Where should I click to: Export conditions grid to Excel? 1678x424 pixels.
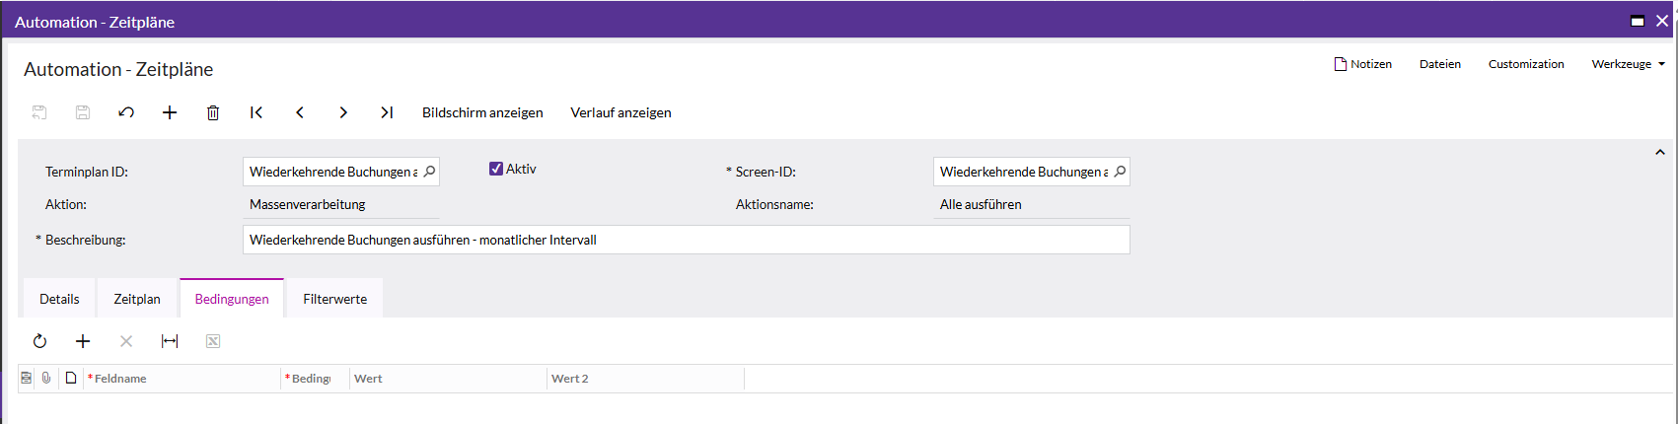(x=213, y=341)
